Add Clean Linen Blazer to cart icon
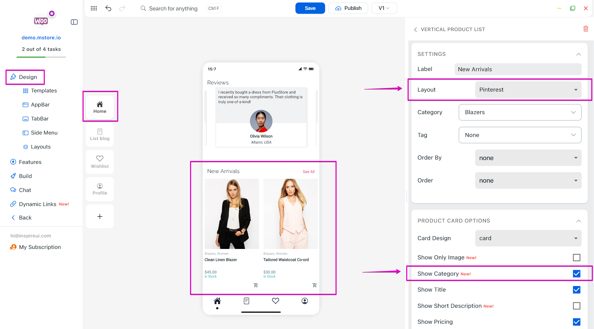 [256, 285]
